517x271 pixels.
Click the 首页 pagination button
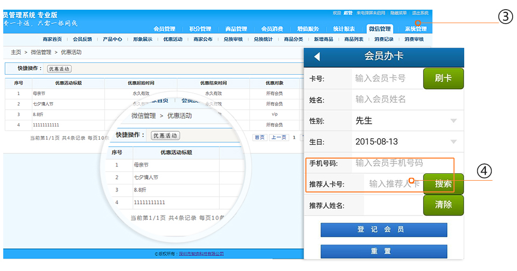tap(260, 137)
